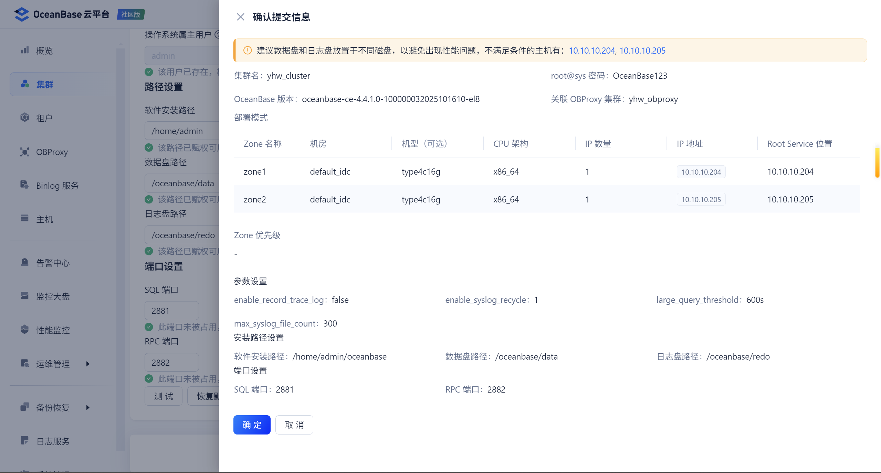Open host link 10.10.10.204 in warning
881x473 pixels.
591,51
